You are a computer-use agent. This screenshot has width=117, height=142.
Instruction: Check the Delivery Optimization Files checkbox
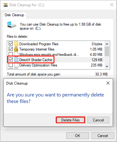[x=11, y=65]
